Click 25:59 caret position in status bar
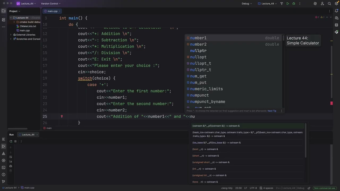 238,188
